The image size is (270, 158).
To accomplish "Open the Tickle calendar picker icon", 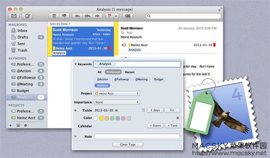I will click(143, 110).
